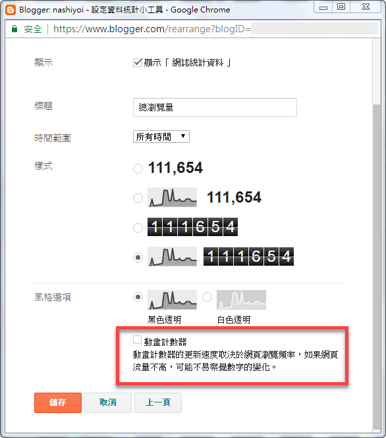Click the 時間範圍 label
Image resolution: width=386 pixels, height=438 pixels.
click(53, 138)
